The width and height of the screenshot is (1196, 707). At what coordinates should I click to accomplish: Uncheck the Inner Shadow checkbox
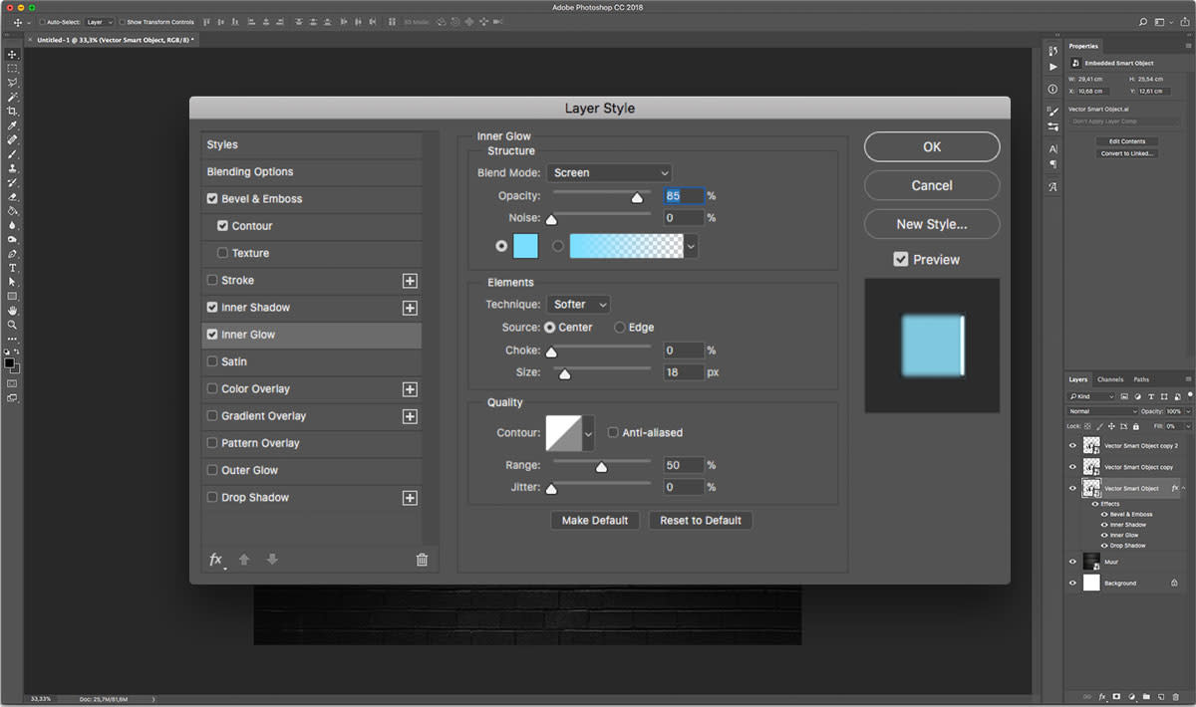(212, 308)
